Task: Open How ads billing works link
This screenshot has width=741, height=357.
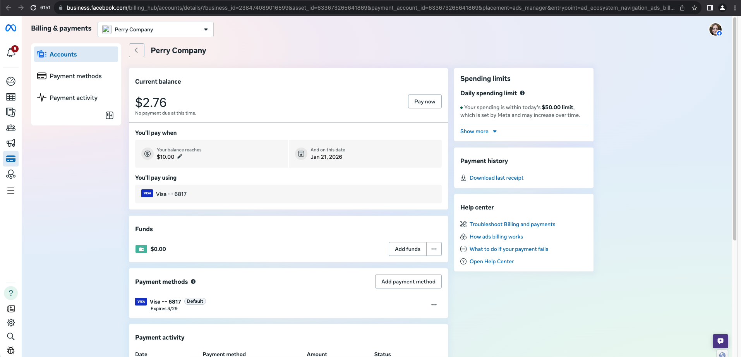Action: point(496,237)
